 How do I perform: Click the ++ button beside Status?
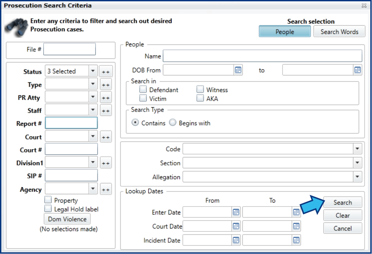(x=106, y=71)
